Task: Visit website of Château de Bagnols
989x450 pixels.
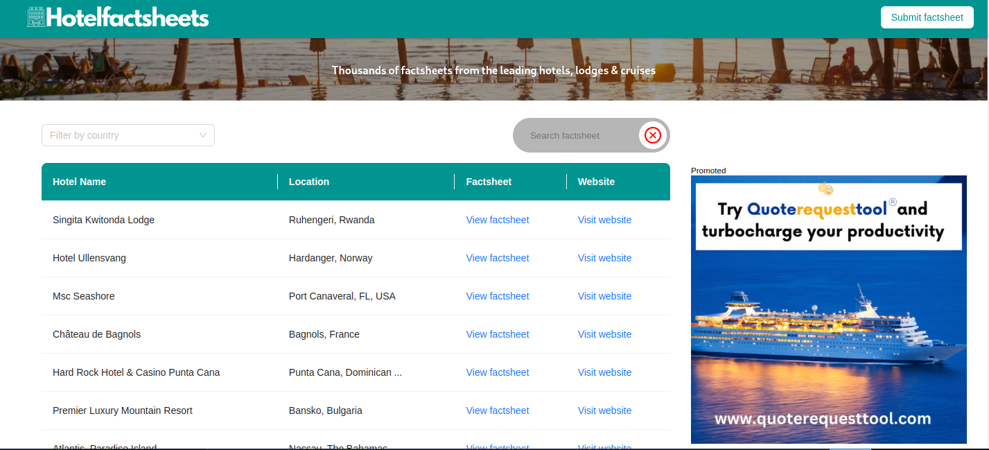Action: point(604,334)
